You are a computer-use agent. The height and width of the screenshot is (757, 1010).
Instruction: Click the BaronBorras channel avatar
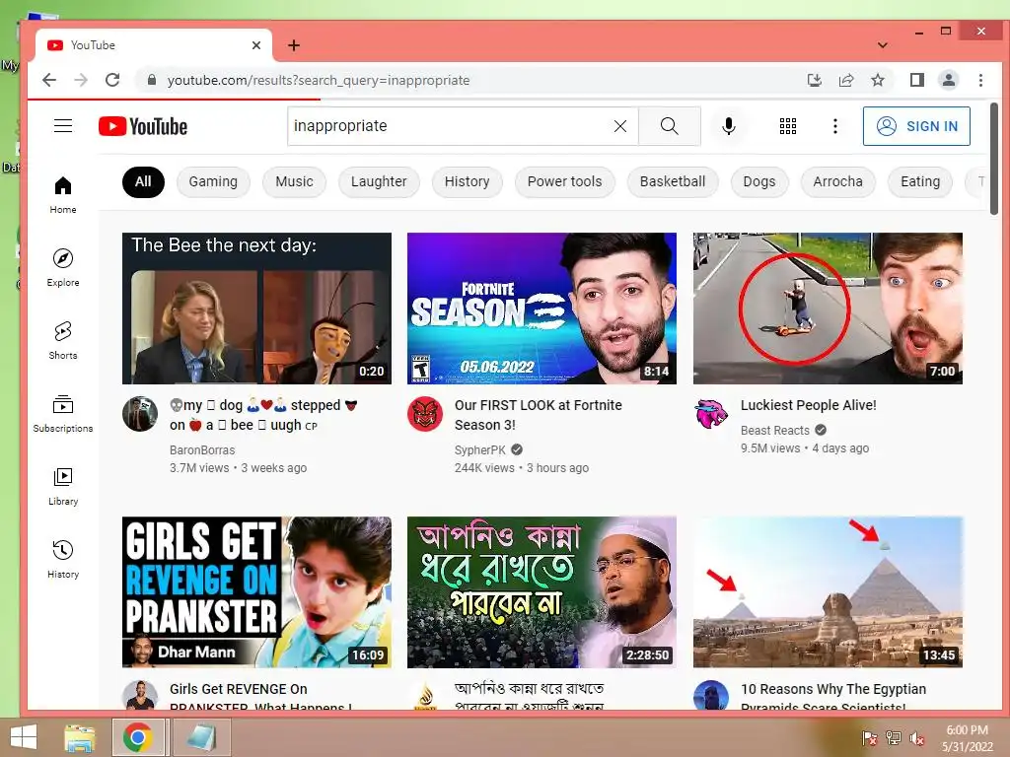(140, 414)
